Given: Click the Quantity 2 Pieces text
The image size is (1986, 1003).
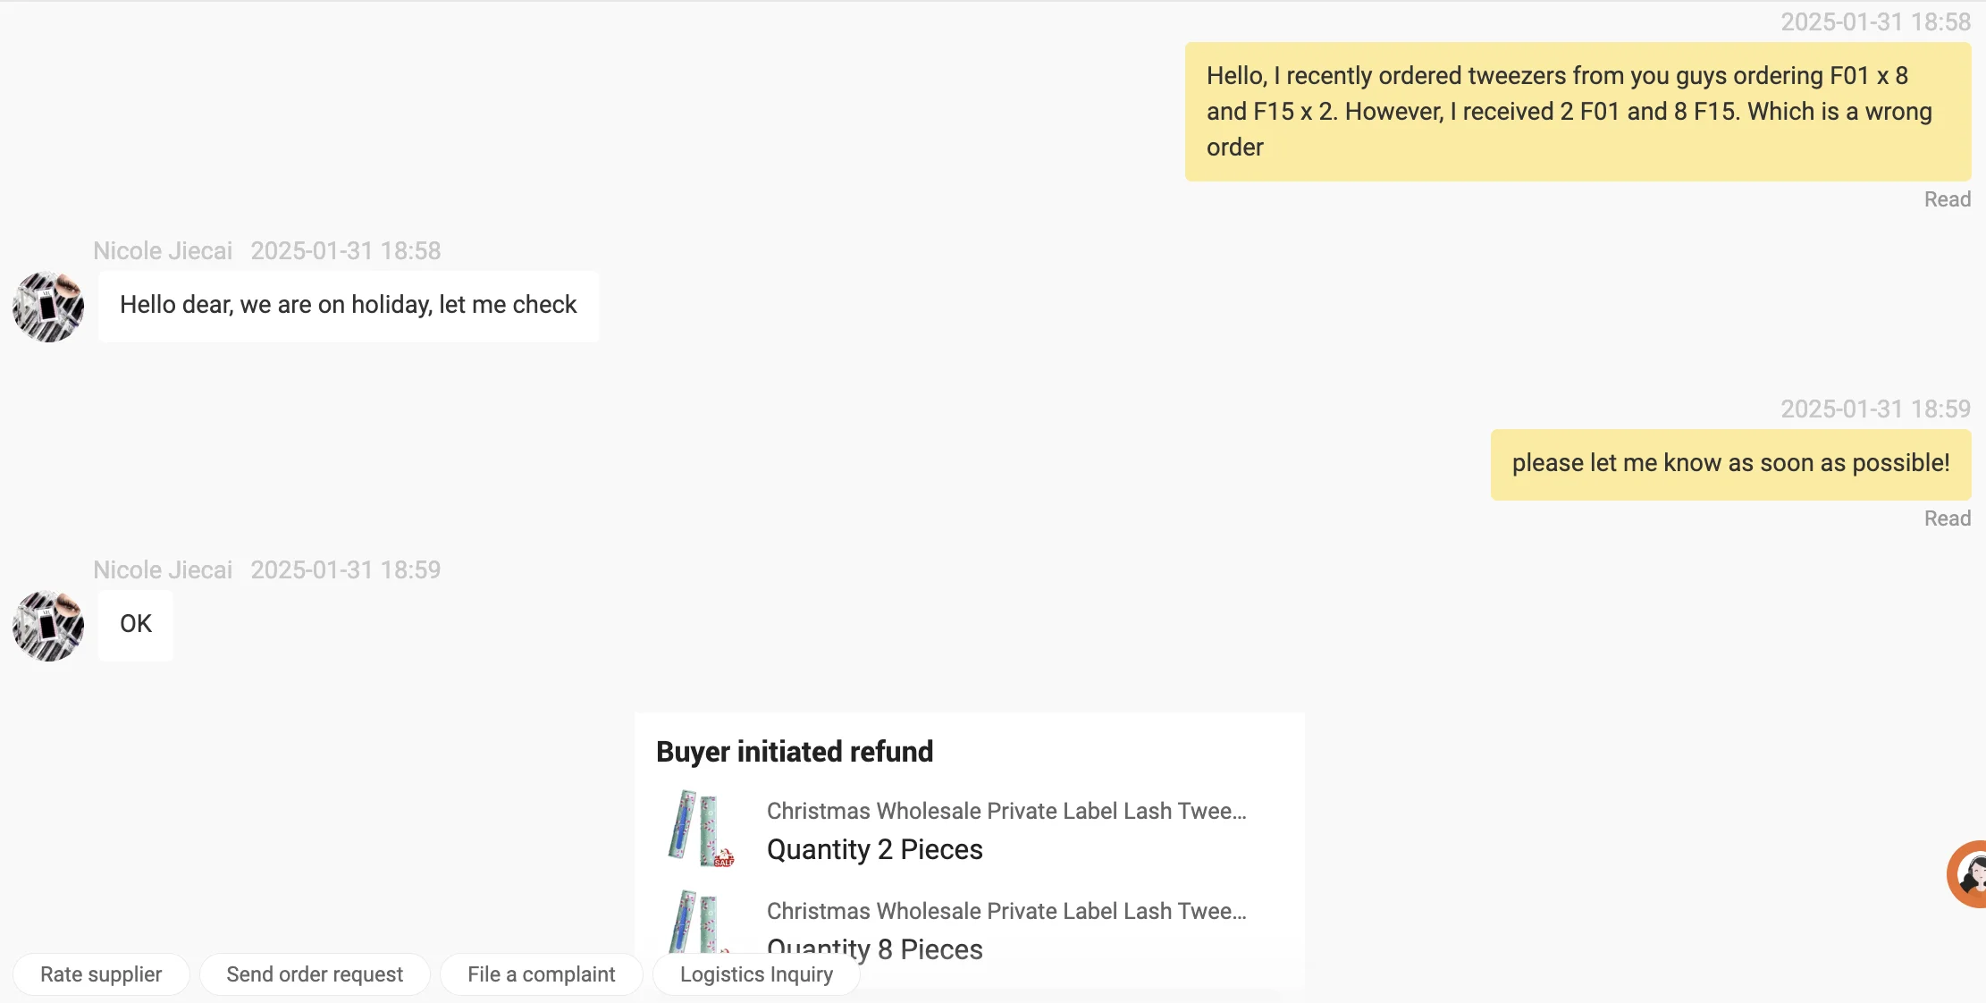Looking at the screenshot, I should click(874, 849).
